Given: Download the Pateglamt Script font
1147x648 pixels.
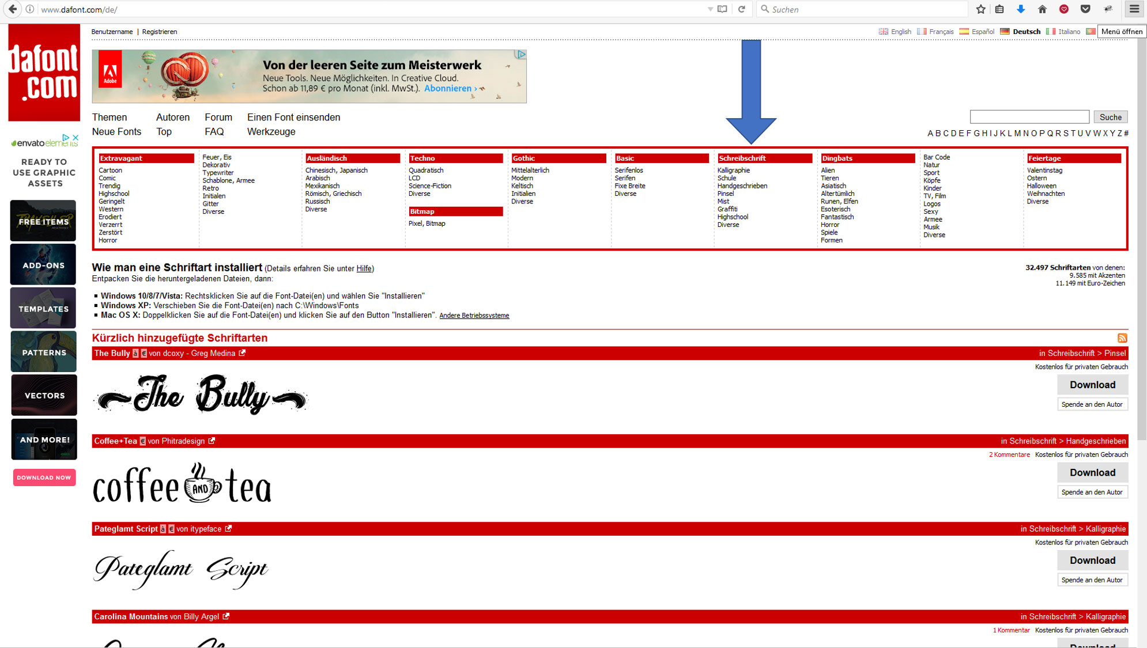Looking at the screenshot, I should 1092,560.
